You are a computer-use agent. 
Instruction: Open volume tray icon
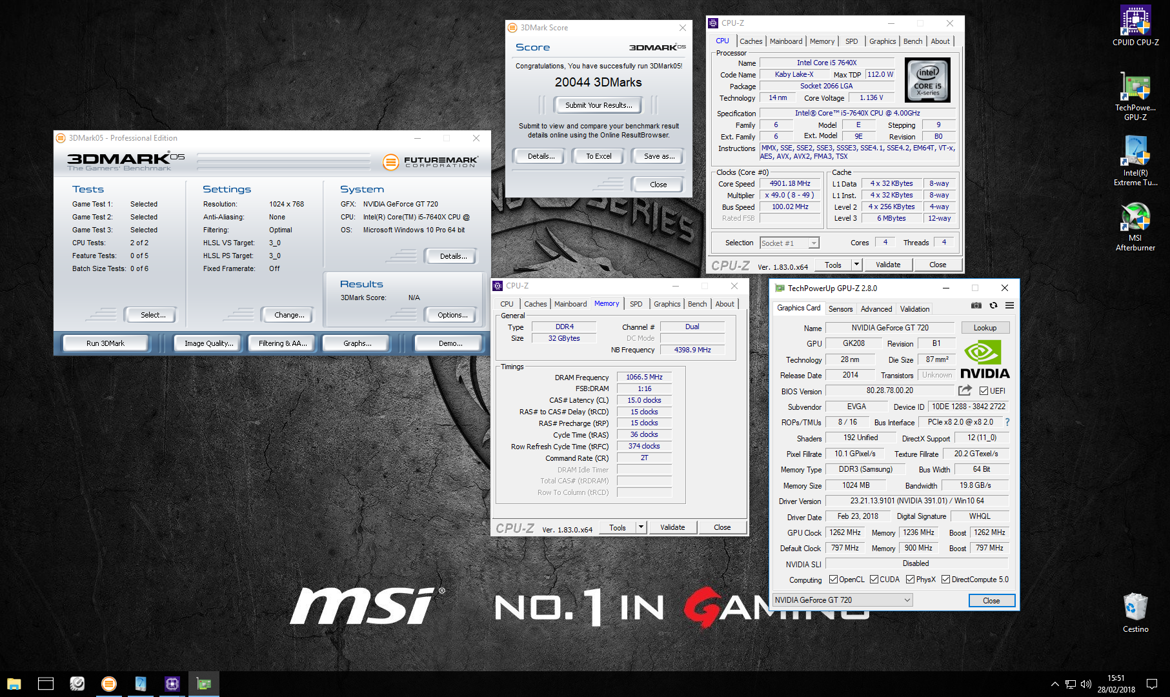(1085, 684)
